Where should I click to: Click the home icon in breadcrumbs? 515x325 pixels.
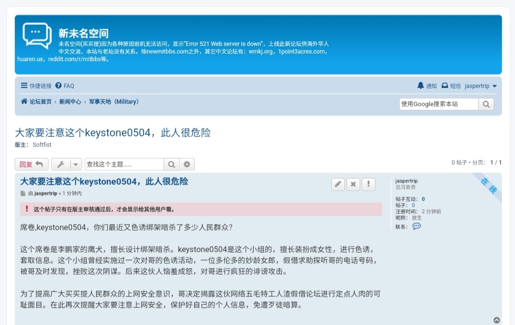click(24, 101)
